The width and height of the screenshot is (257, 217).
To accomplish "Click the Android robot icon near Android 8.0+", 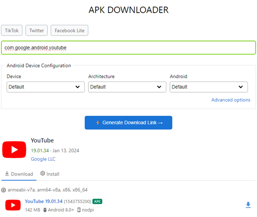I will coord(45,210).
